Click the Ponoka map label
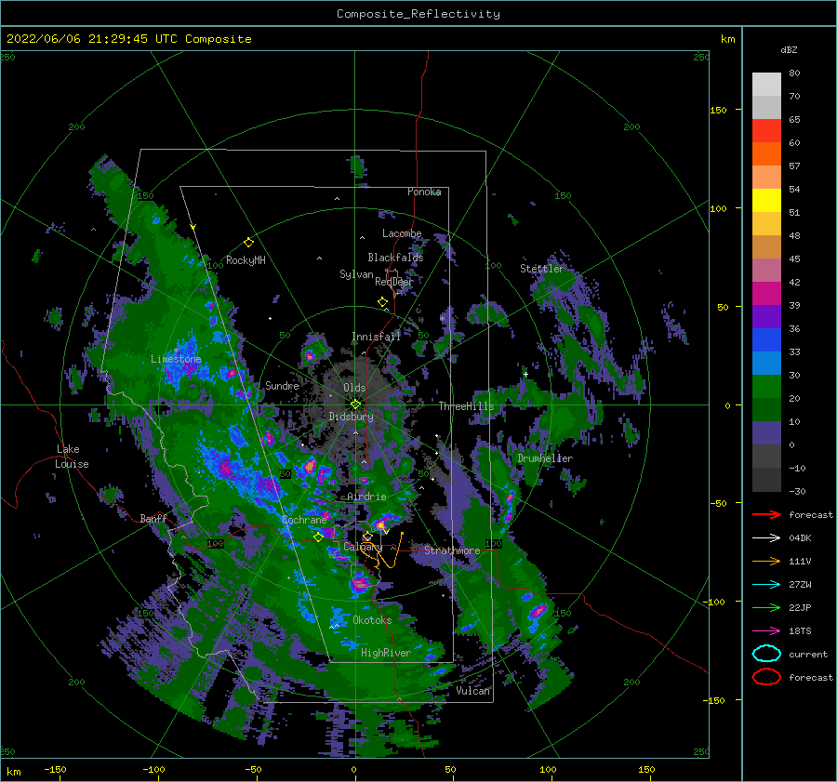The height and width of the screenshot is (782, 837). click(424, 192)
